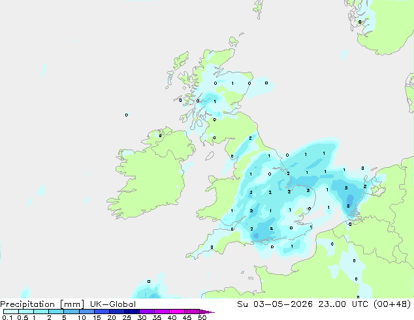
Task: Click the 'Su 03-05-2026' date text
Action: (275, 304)
